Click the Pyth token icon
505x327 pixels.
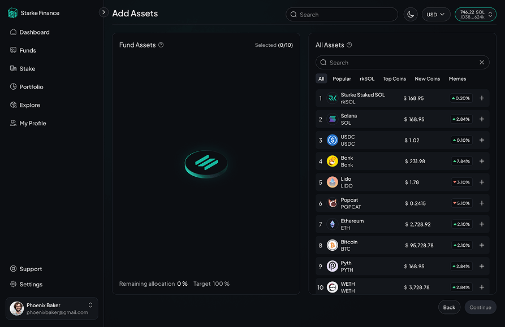(x=333, y=266)
